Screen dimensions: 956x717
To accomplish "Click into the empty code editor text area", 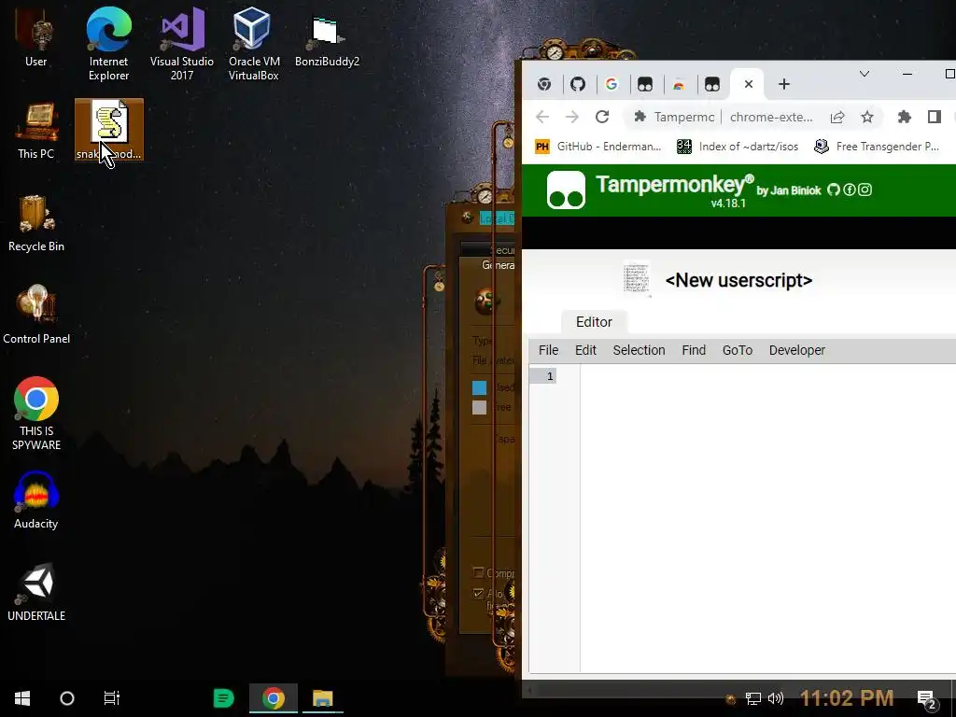I will click(x=767, y=518).
